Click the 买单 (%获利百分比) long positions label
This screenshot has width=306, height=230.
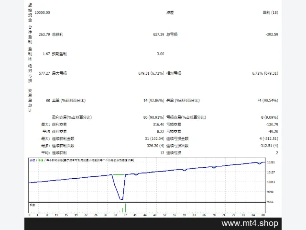tap(183, 100)
